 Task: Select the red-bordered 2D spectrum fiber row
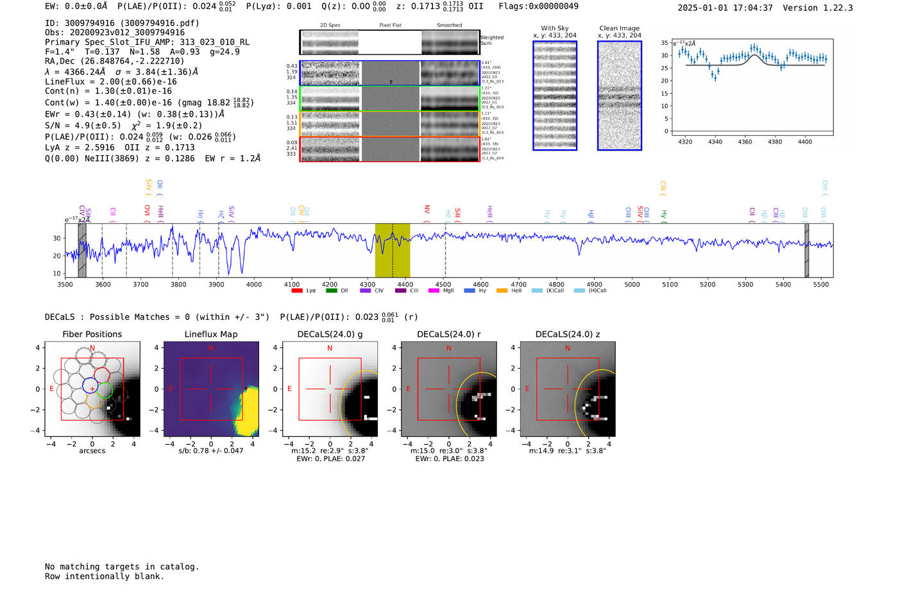coord(389,149)
